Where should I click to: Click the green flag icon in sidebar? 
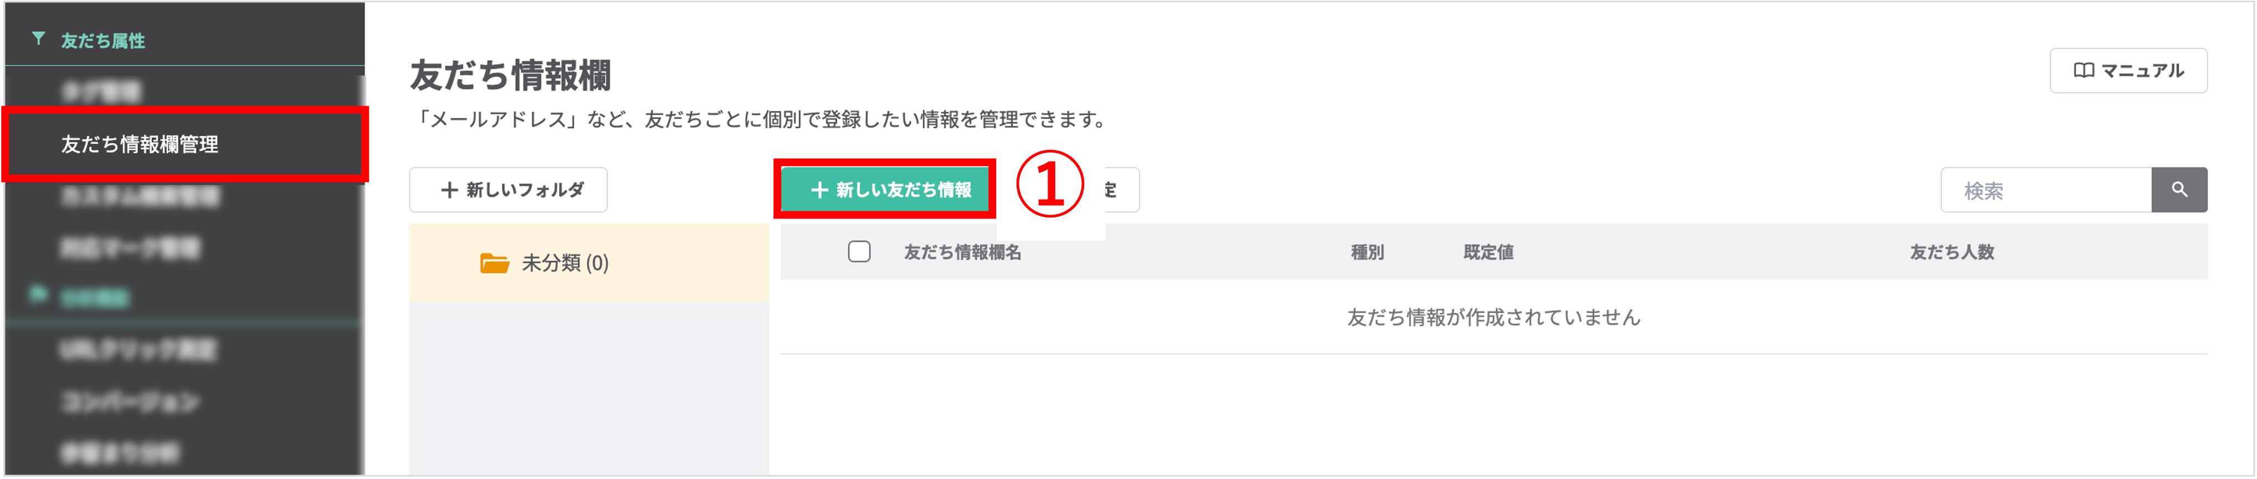[x=38, y=295]
